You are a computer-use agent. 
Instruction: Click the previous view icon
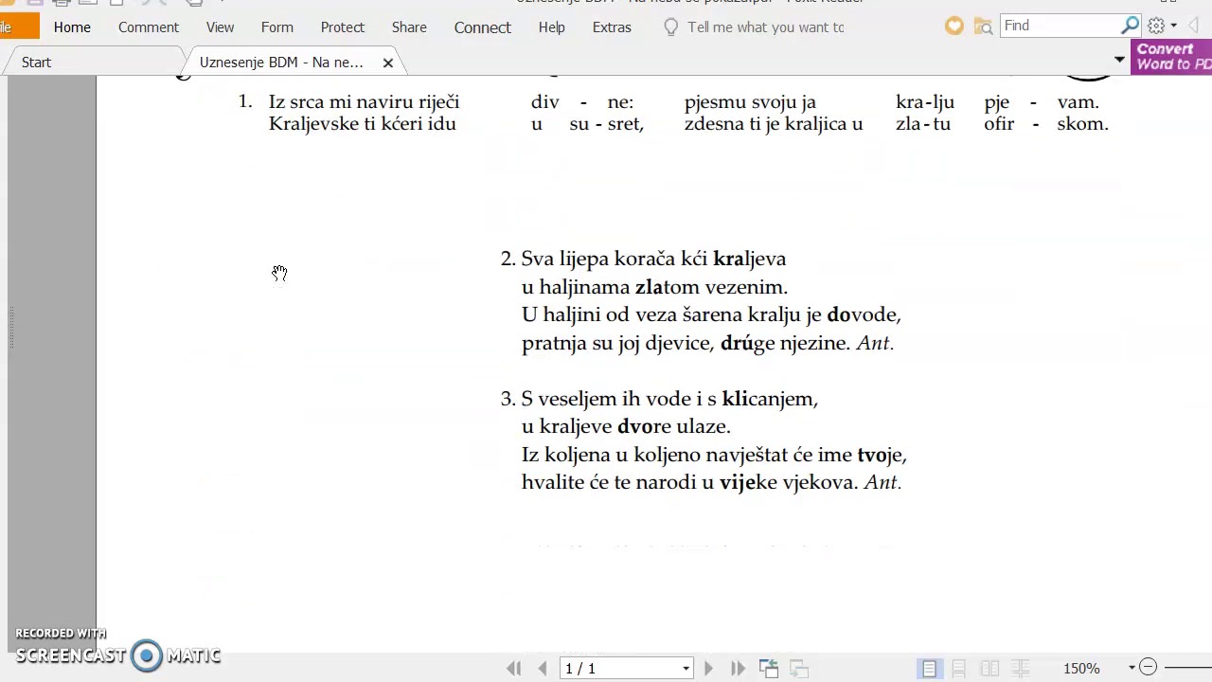tap(769, 668)
